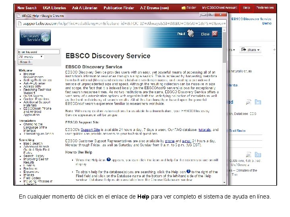The height and width of the screenshot is (217, 290).
Task: Open Limiters help topic
Action: click(29, 166)
